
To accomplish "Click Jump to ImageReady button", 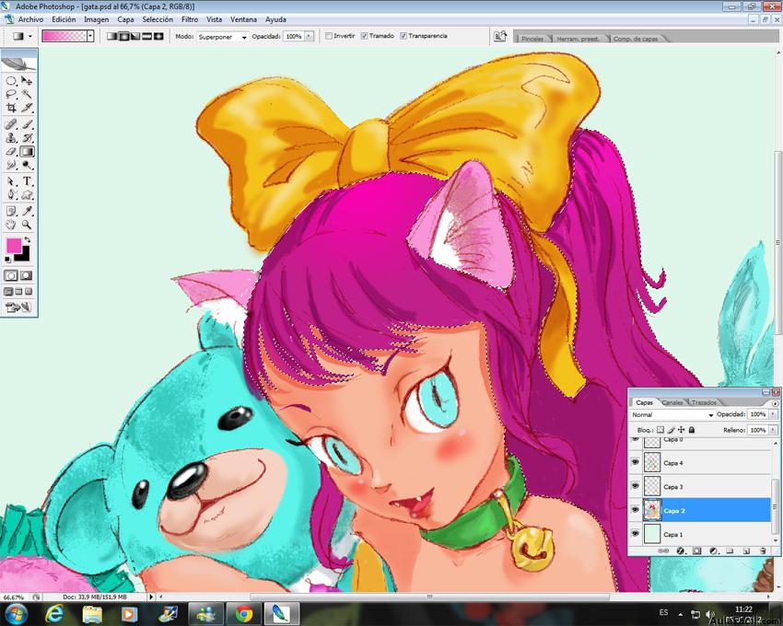I will tap(18, 307).
